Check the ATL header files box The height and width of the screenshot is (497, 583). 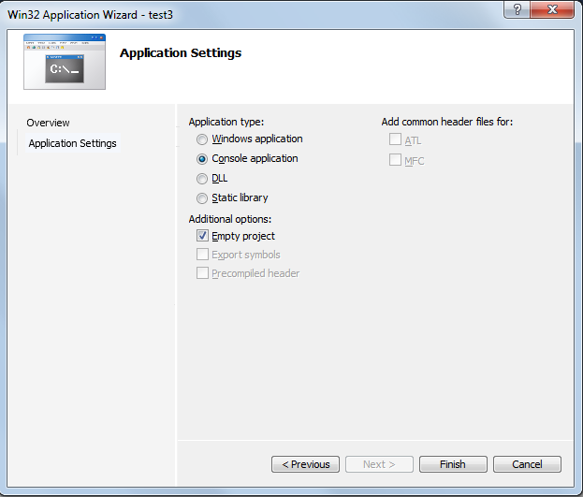click(395, 140)
